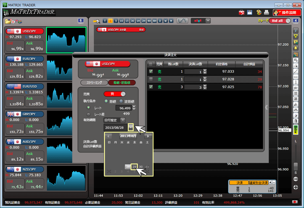Select the 1H timeframe button

point(138,21)
